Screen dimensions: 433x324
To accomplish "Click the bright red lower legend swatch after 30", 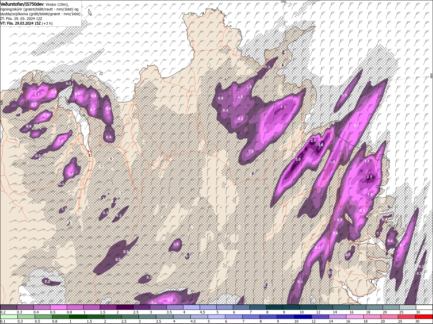I will tap(424, 317).
